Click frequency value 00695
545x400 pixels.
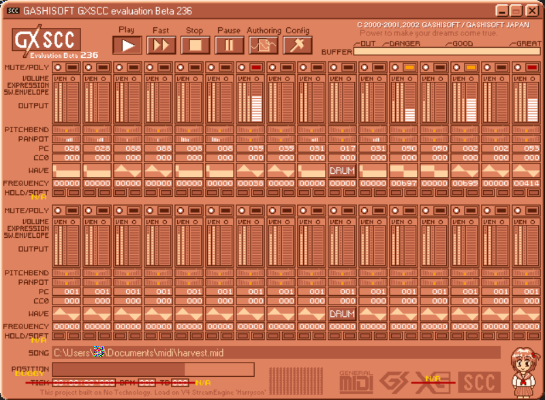click(x=465, y=183)
